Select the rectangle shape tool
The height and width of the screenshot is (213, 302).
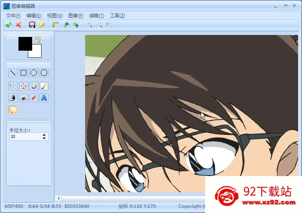click(24, 73)
